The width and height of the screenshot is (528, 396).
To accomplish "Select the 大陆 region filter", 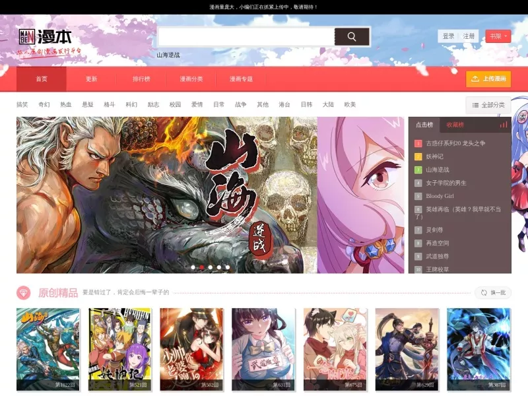I will 328,104.
